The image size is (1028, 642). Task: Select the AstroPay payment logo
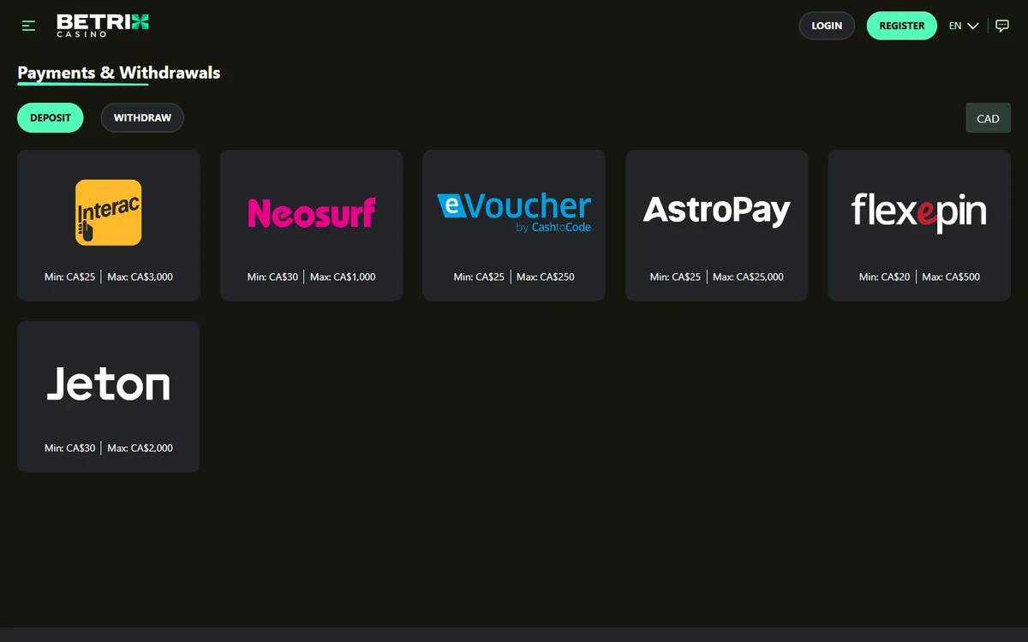click(717, 211)
